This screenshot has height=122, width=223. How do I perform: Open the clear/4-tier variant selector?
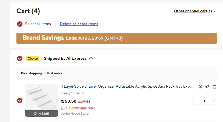(x=72, y=93)
